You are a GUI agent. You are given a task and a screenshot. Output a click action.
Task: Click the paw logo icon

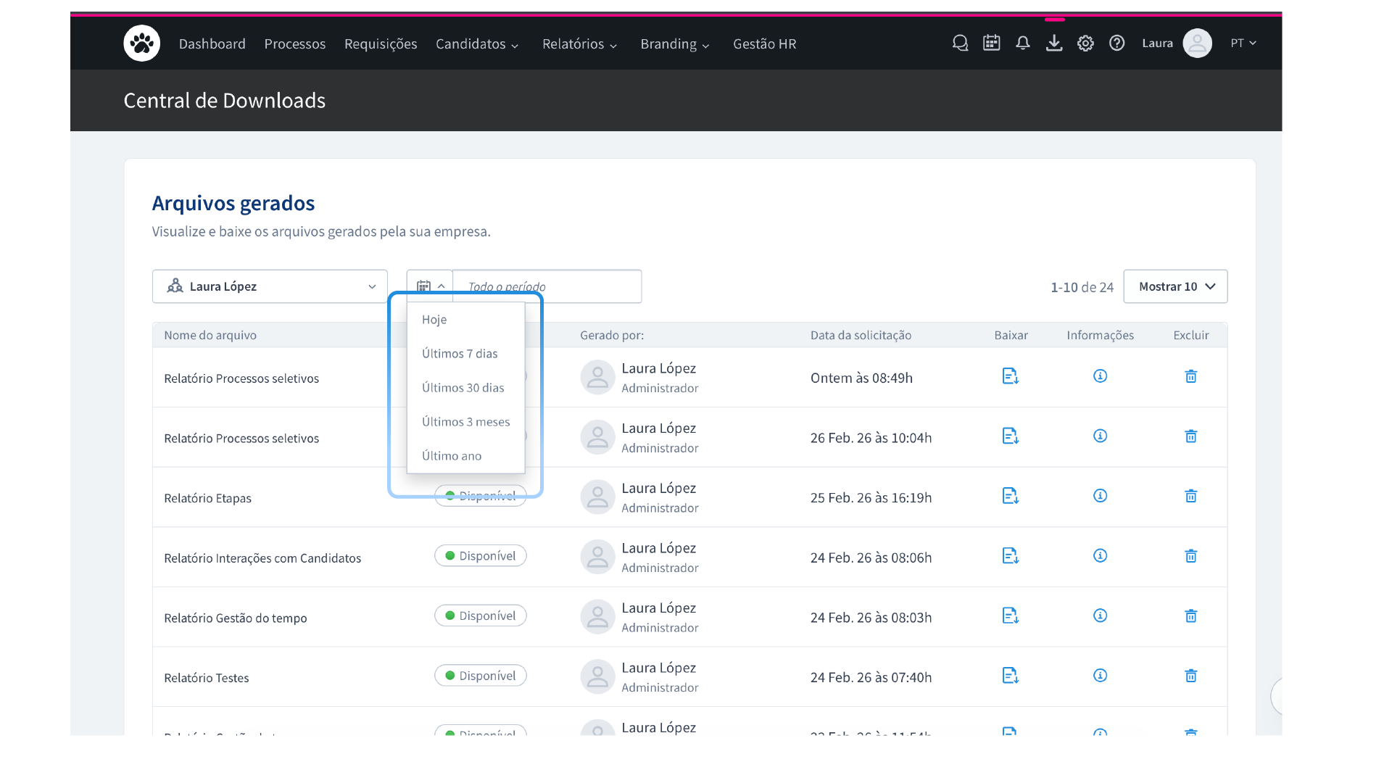pyautogui.click(x=141, y=43)
